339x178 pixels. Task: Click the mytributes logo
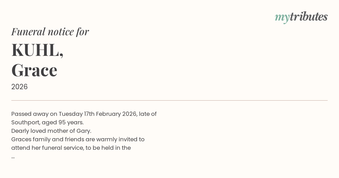(x=301, y=17)
